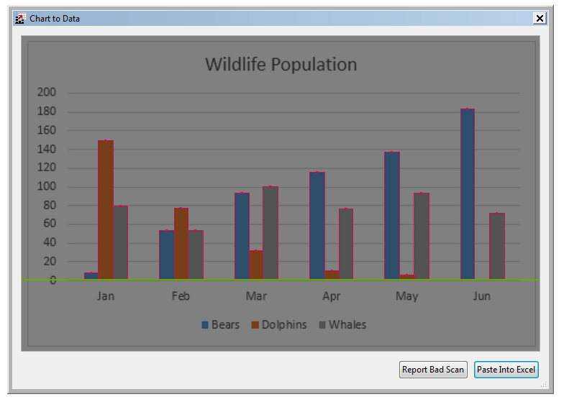Select the Jun Bears bar
The width and height of the screenshot is (564, 402).
pos(468,194)
